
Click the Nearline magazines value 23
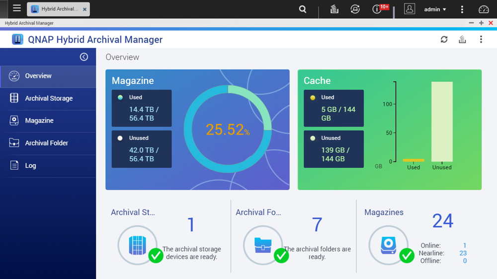pyautogui.click(x=463, y=253)
